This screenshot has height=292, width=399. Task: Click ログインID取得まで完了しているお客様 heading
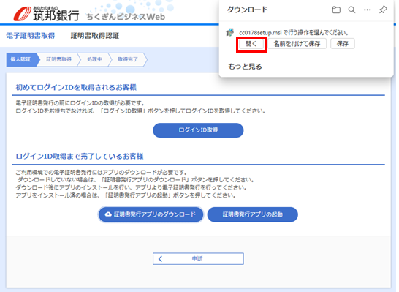[80, 156]
